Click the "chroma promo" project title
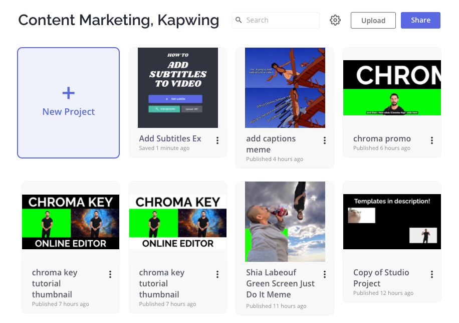The height and width of the screenshot is (323, 459). [x=382, y=138]
